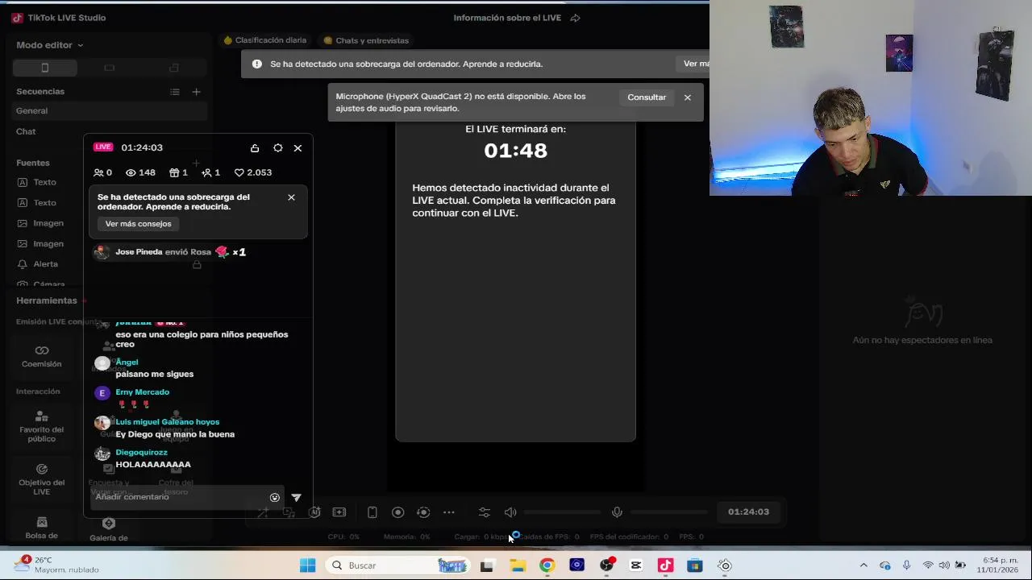The height and width of the screenshot is (580, 1032).
Task: Click the add-screen frame icon in toolbar
Action: (x=339, y=512)
